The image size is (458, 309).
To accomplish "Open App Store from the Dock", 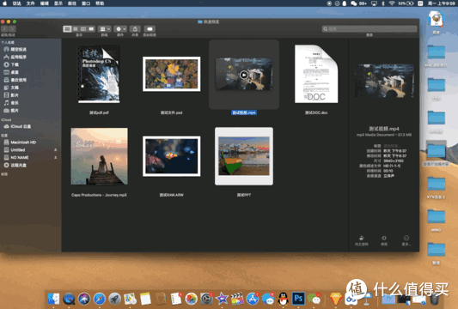I will click(253, 299).
